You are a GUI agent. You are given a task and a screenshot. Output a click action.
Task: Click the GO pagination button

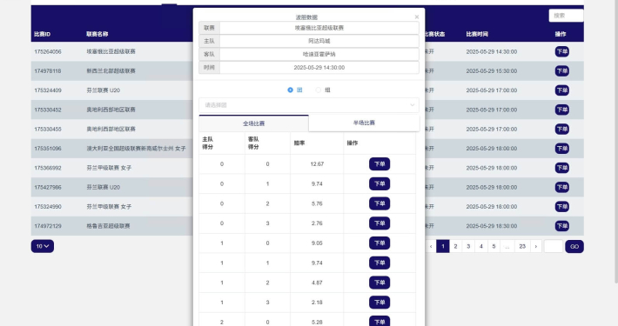coord(574,247)
